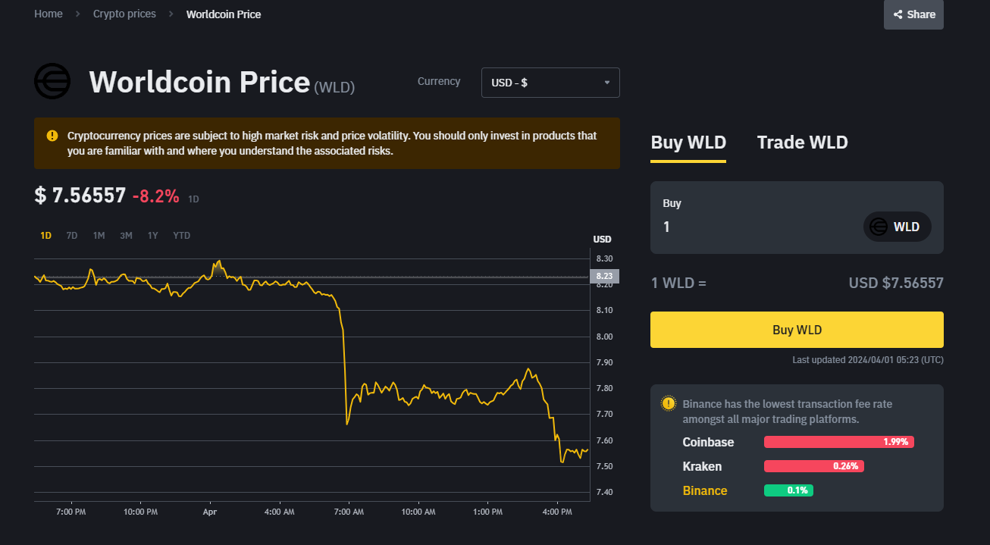Viewport: 990px width, 545px height.
Task: Go to Home breadcrumb link
Action: tap(49, 14)
